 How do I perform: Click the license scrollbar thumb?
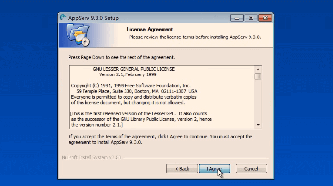click(258, 76)
